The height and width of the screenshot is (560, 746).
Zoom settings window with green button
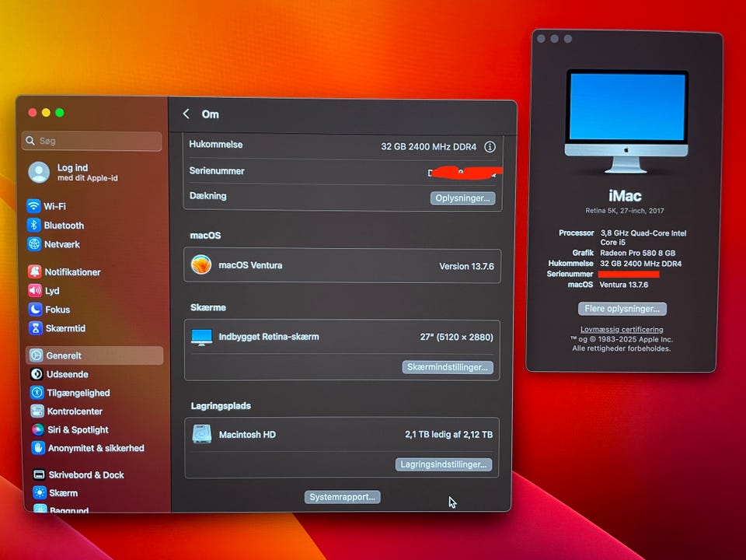(x=60, y=112)
